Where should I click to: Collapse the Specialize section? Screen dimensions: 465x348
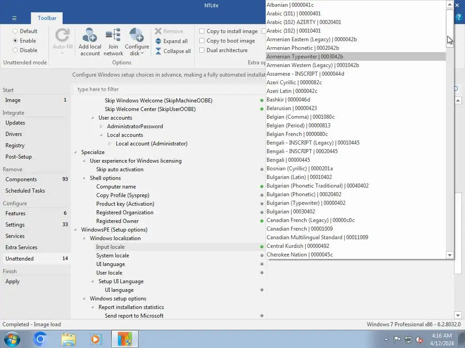pyautogui.click(x=75, y=152)
